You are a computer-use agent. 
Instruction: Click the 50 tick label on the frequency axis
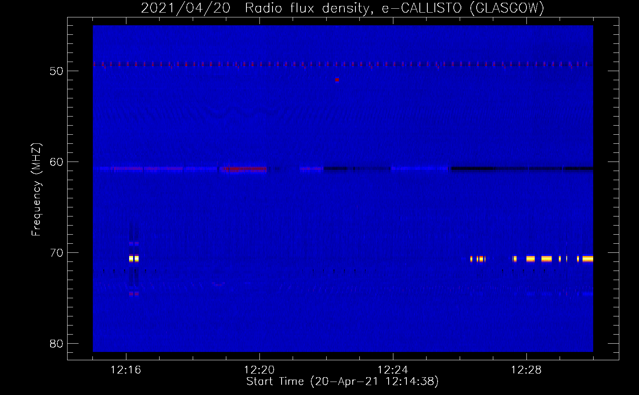pos(56,71)
